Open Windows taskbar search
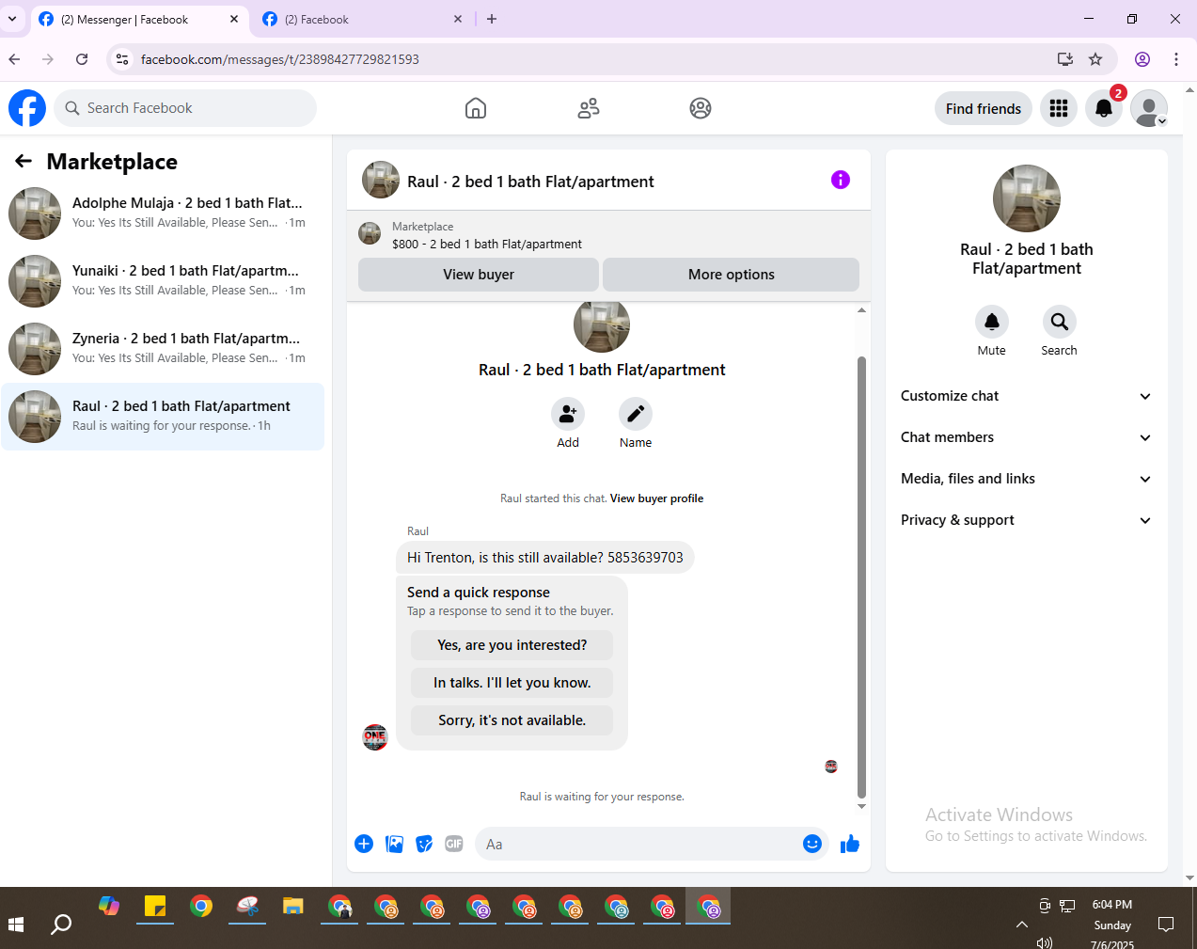The height and width of the screenshot is (949, 1197). tap(61, 925)
